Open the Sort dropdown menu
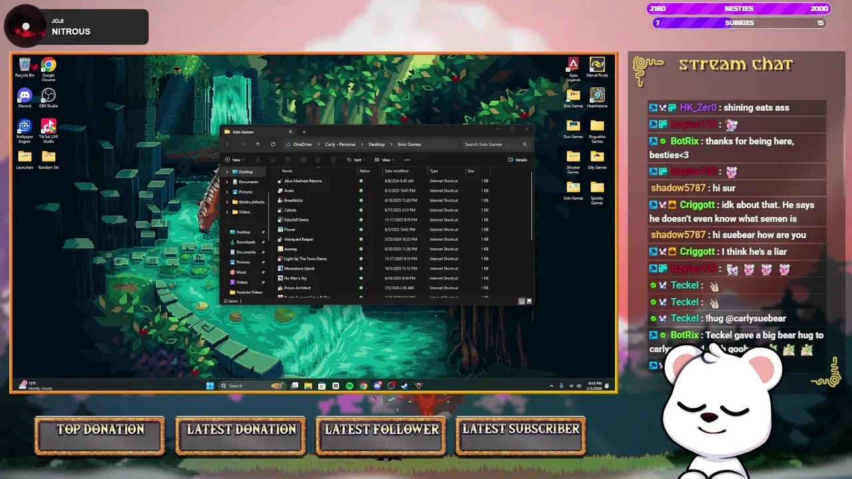852x479 pixels. 356,160
